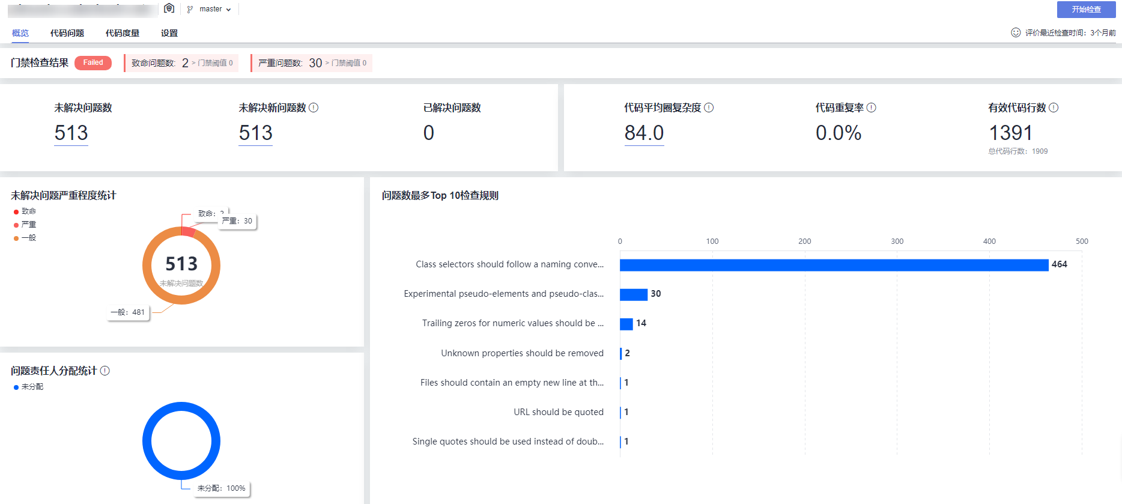The width and height of the screenshot is (1122, 504).
Task: Toggle the 一般 legend item
Action: [25, 238]
